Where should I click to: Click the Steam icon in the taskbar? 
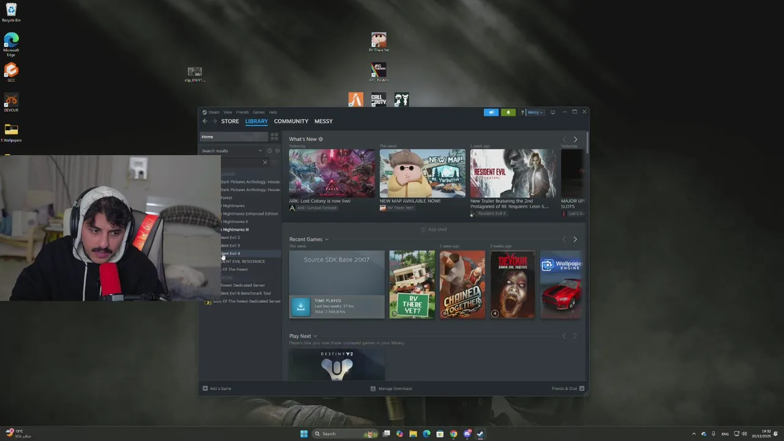coord(480,434)
